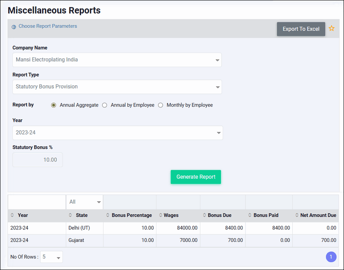This screenshot has height=270, width=344.
Task: Go to page 1 in pagination
Action: click(331, 257)
